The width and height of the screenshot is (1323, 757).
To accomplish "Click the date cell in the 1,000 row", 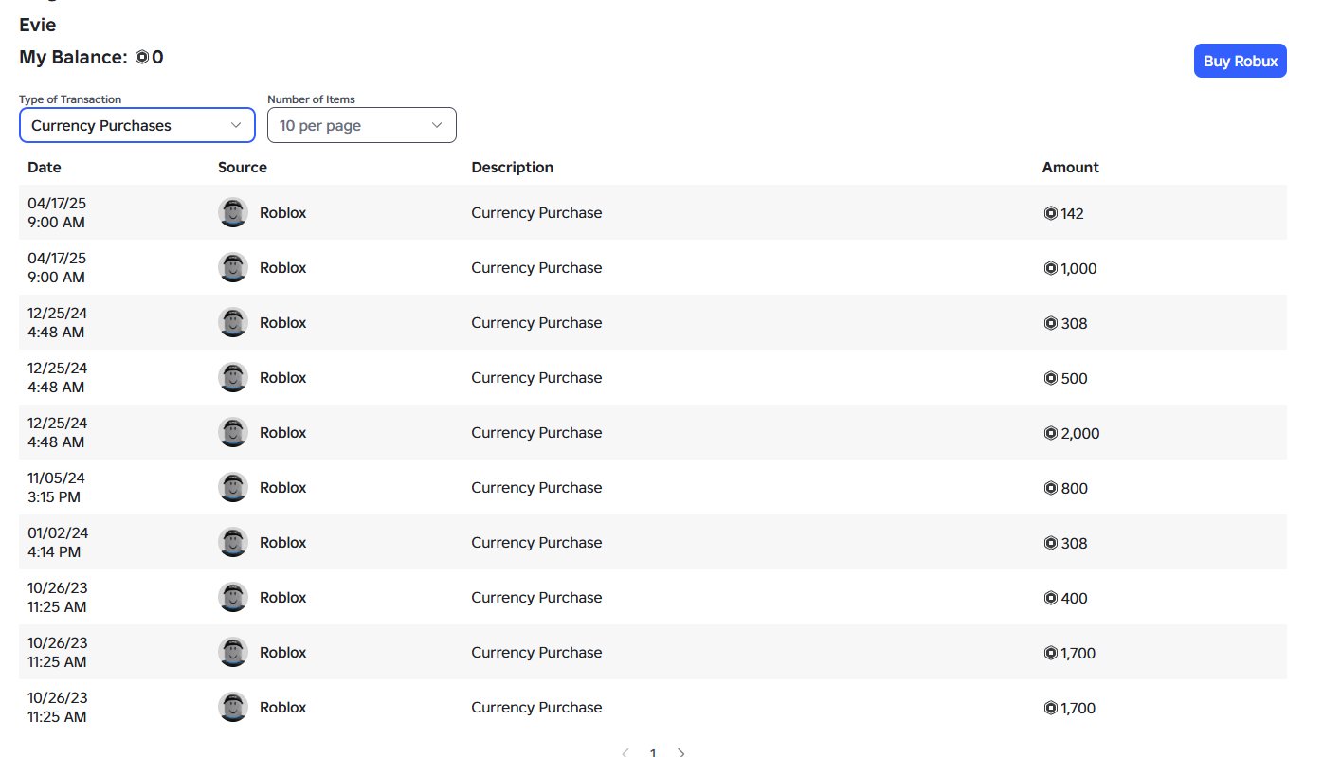I will click(x=57, y=267).
